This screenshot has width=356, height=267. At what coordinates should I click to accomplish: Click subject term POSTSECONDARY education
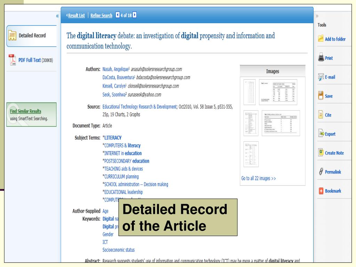click(x=127, y=161)
